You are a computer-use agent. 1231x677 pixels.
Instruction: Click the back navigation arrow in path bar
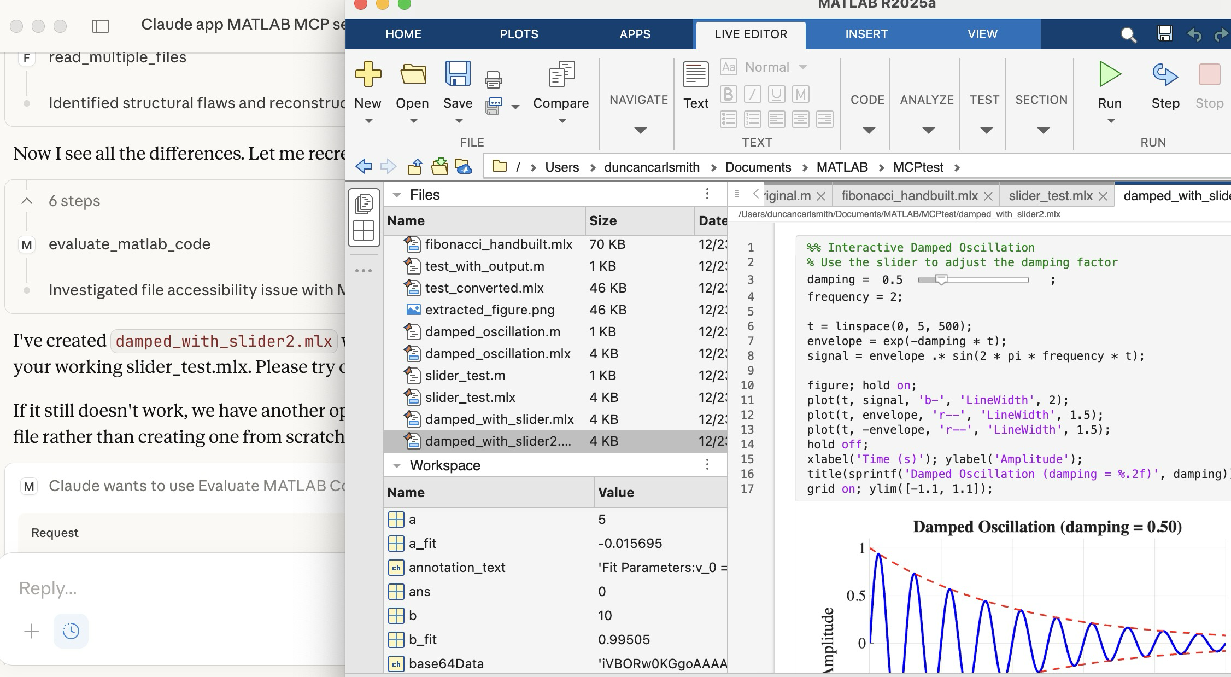pyautogui.click(x=364, y=166)
